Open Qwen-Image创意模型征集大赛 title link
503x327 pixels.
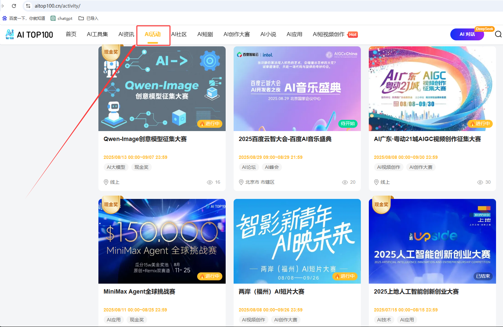pos(145,139)
